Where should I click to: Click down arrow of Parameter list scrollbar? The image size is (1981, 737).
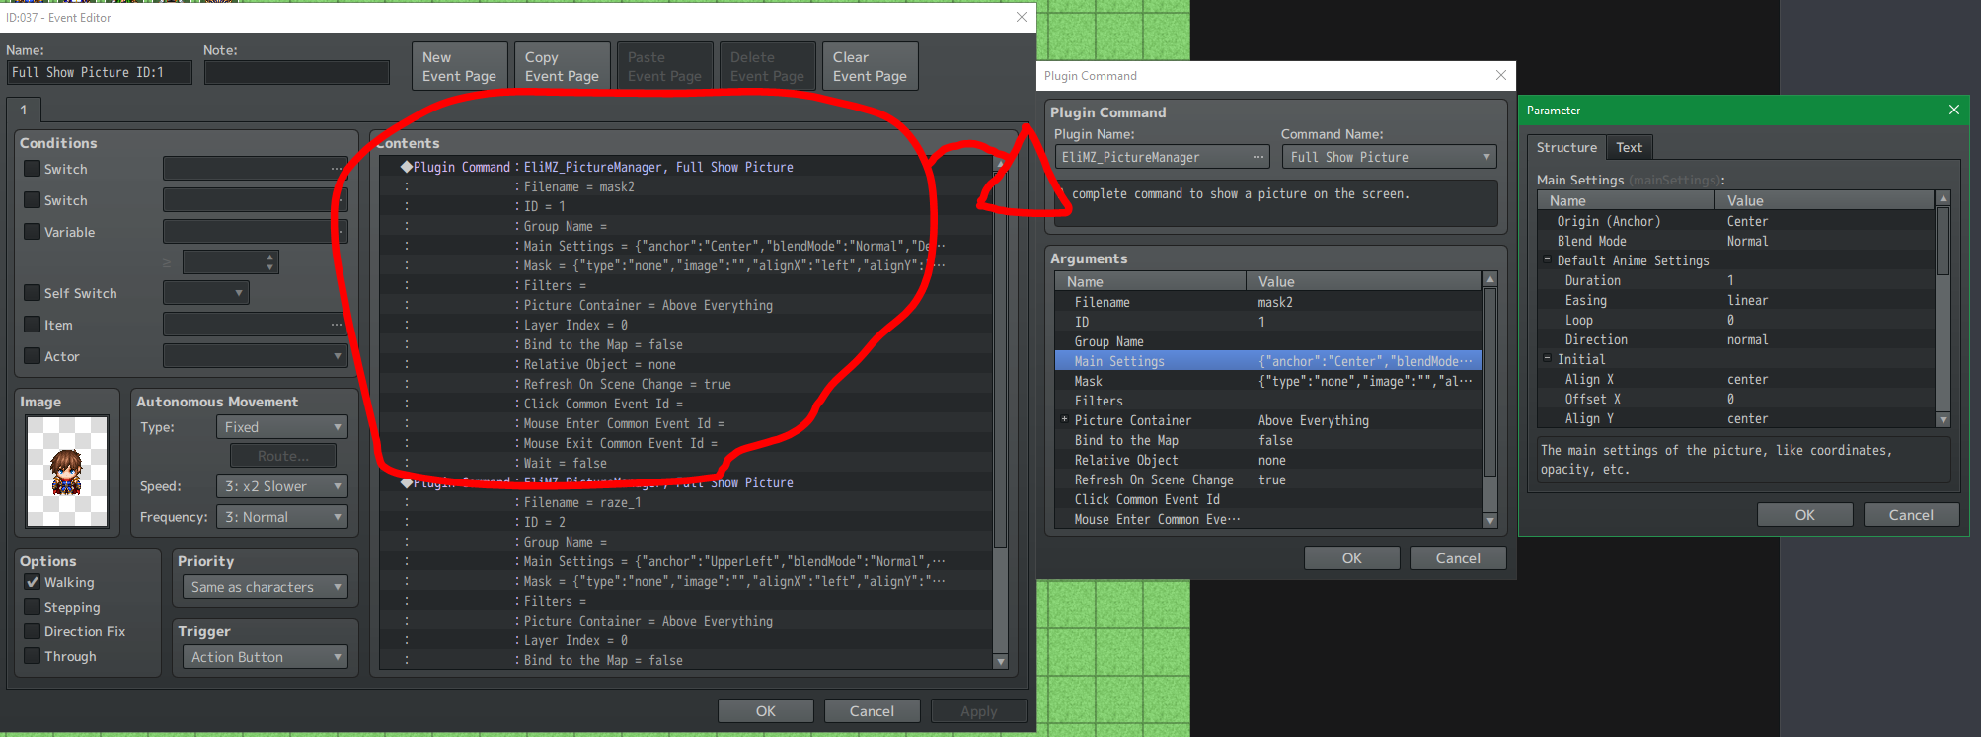[x=1943, y=419]
